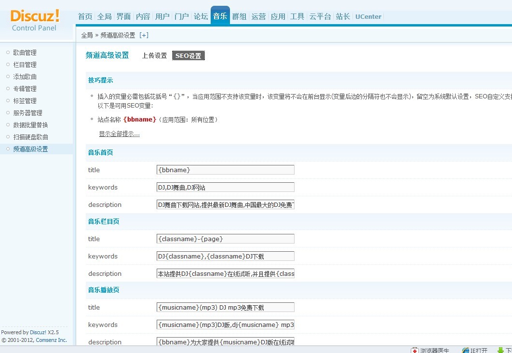
Task: Click the Comsenz Inc. footer link
Action: 51,340
